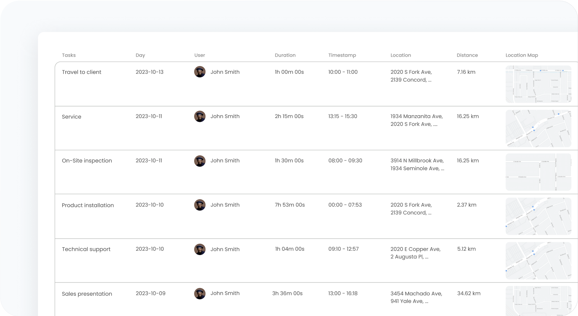Open the Product installation map thumbnail
Image resolution: width=578 pixels, height=316 pixels.
point(538,216)
